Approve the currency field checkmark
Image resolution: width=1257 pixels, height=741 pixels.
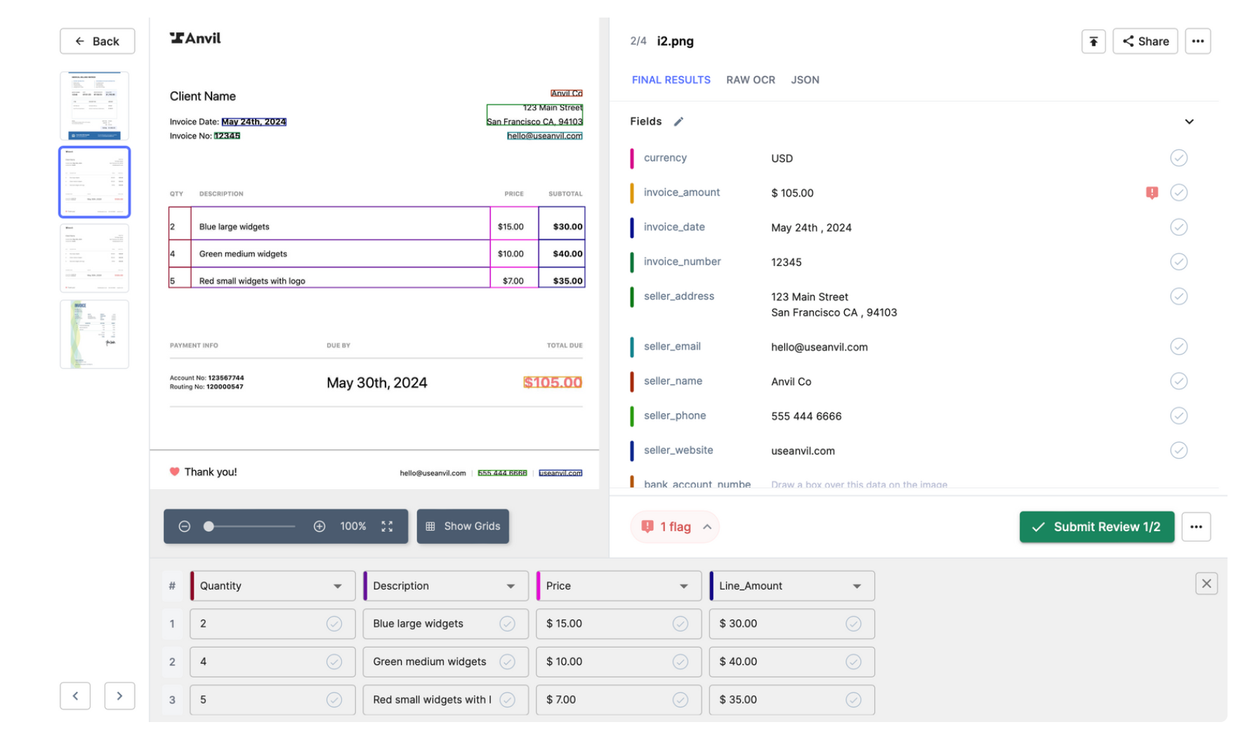coord(1178,158)
